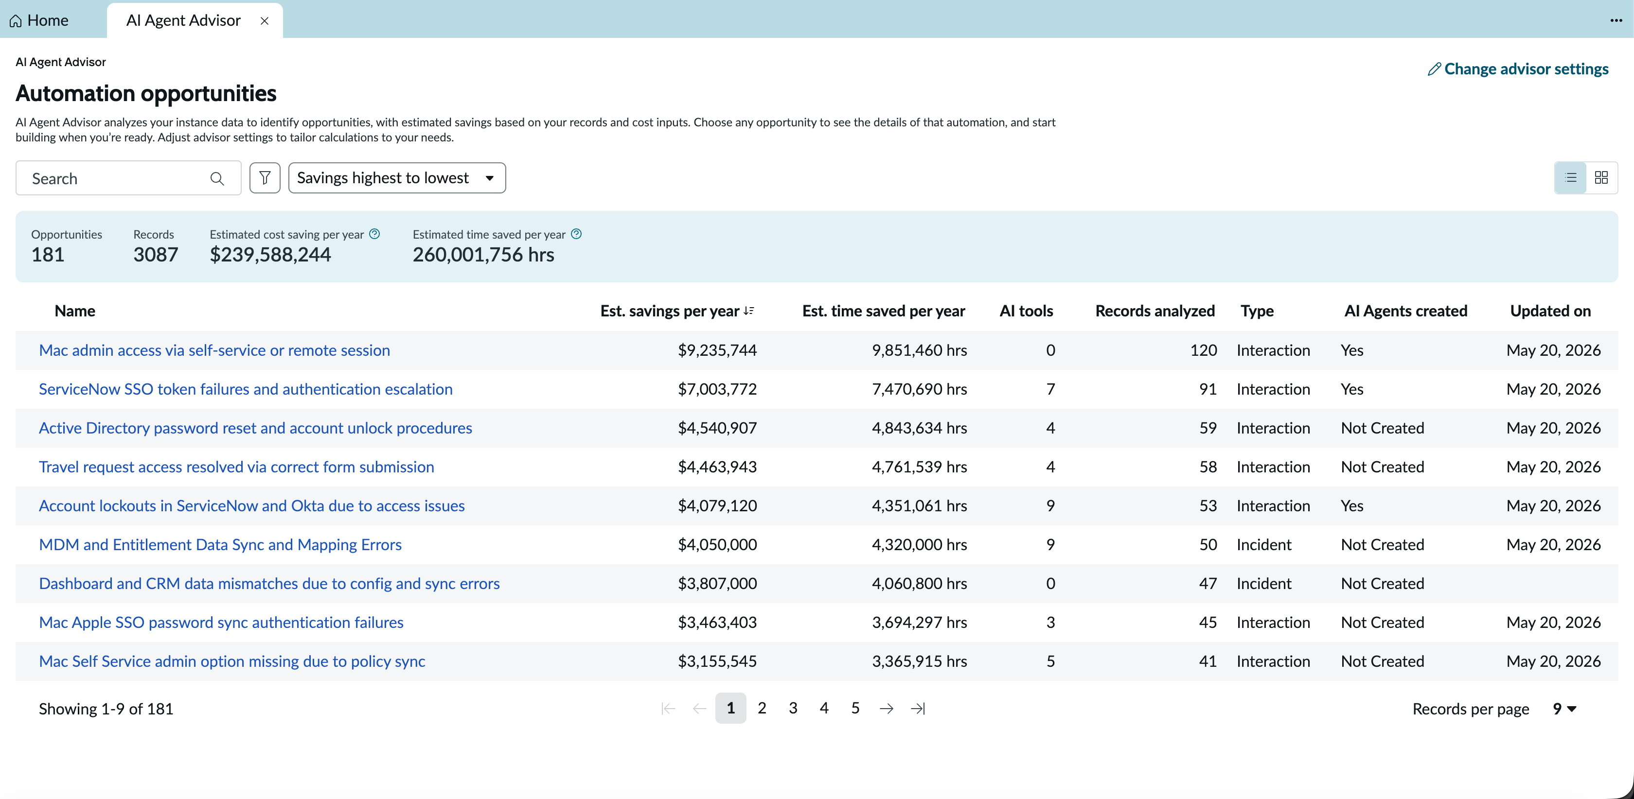Sort by AI Agents created header
This screenshot has height=799, width=1634.
point(1405,311)
